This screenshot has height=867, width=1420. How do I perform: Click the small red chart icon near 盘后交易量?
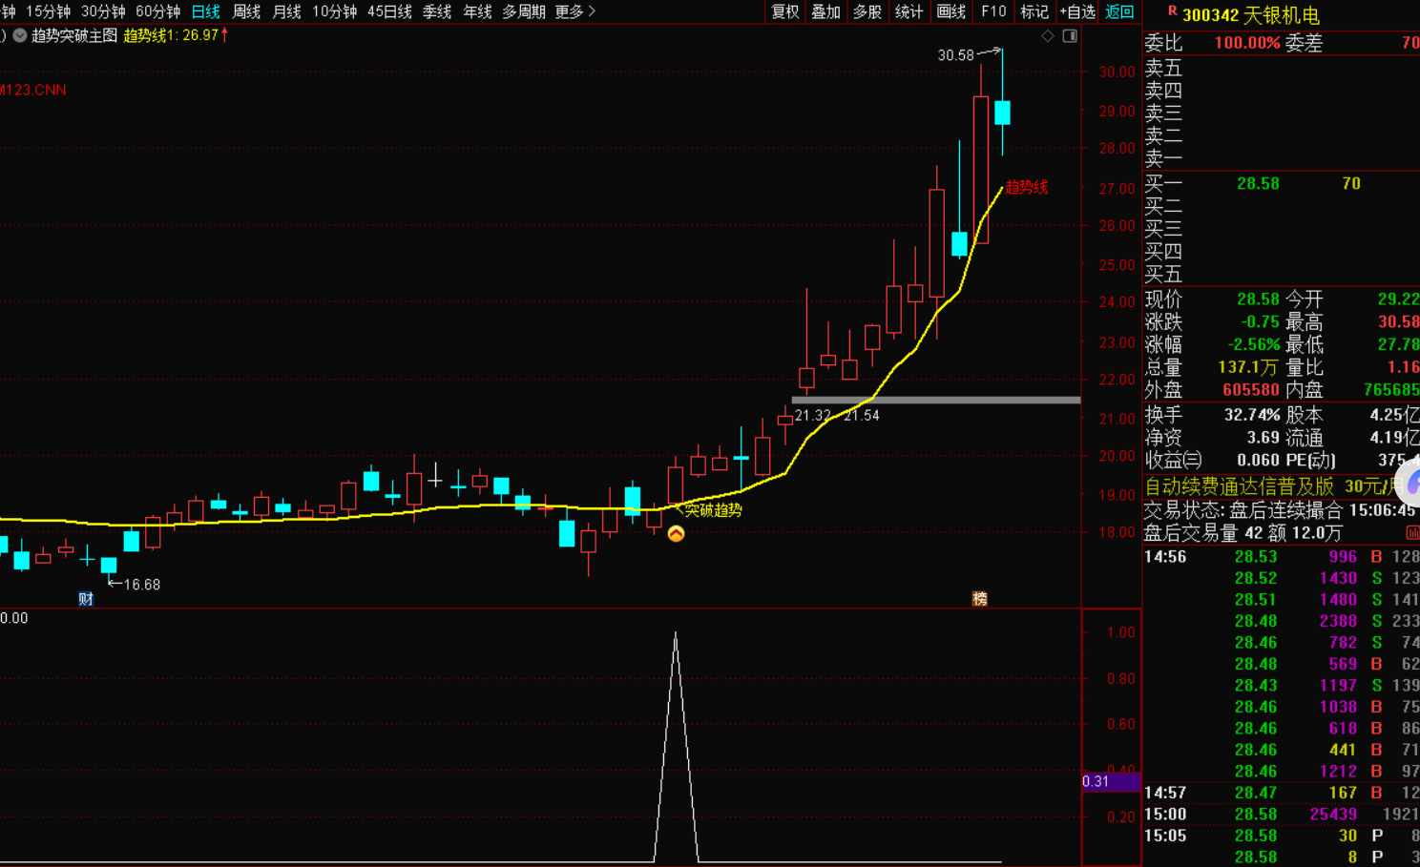click(x=1412, y=533)
